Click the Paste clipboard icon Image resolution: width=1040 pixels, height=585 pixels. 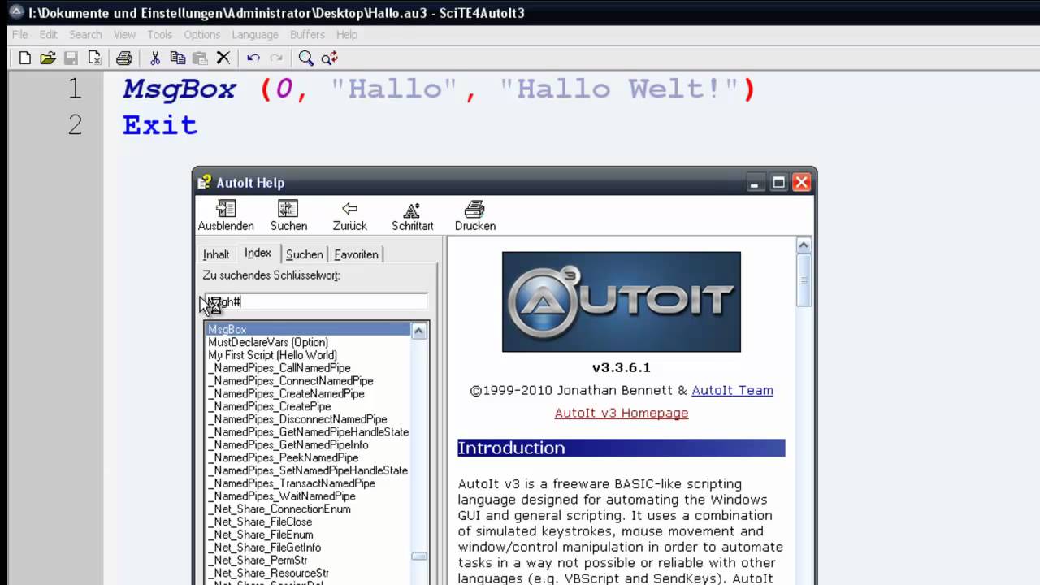click(x=200, y=58)
